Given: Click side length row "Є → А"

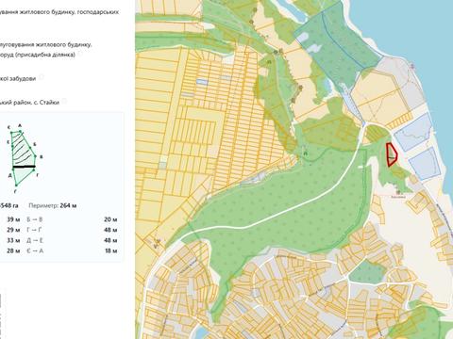Looking at the screenshot, I should 72,250.
